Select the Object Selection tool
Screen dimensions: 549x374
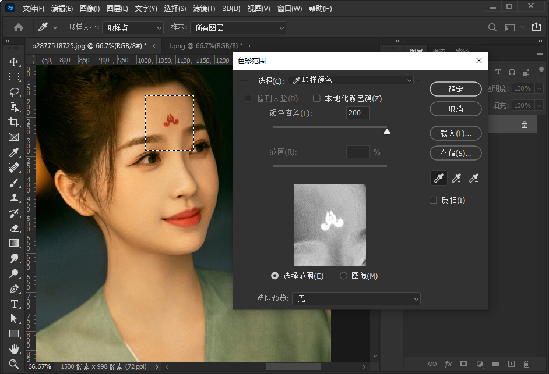pyautogui.click(x=13, y=107)
